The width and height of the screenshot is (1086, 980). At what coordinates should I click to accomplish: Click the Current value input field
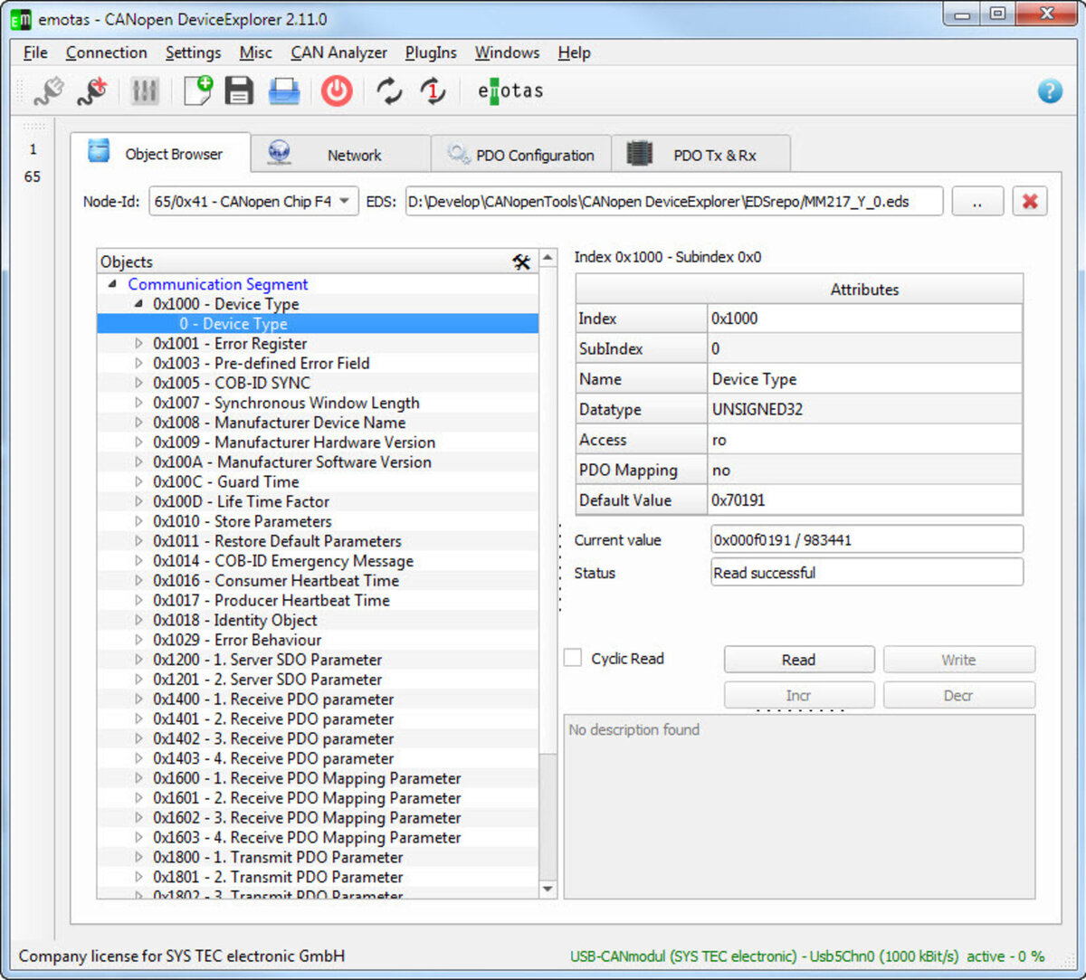[866, 539]
